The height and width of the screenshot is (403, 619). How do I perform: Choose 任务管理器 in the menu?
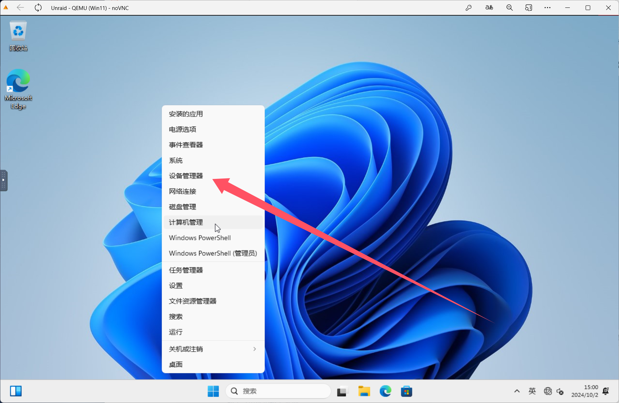click(186, 270)
